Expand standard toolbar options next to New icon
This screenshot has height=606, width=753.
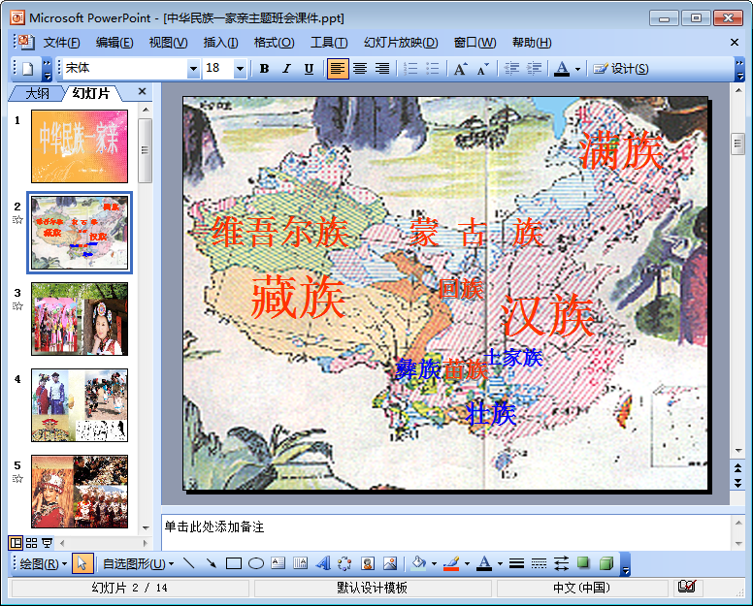pyautogui.click(x=47, y=69)
